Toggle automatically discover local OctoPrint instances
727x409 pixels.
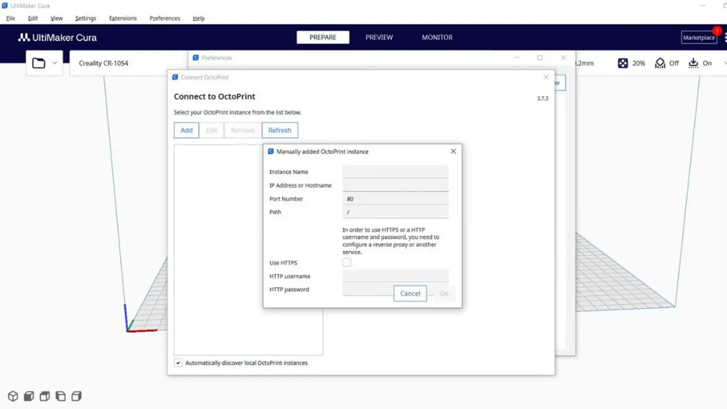point(178,363)
